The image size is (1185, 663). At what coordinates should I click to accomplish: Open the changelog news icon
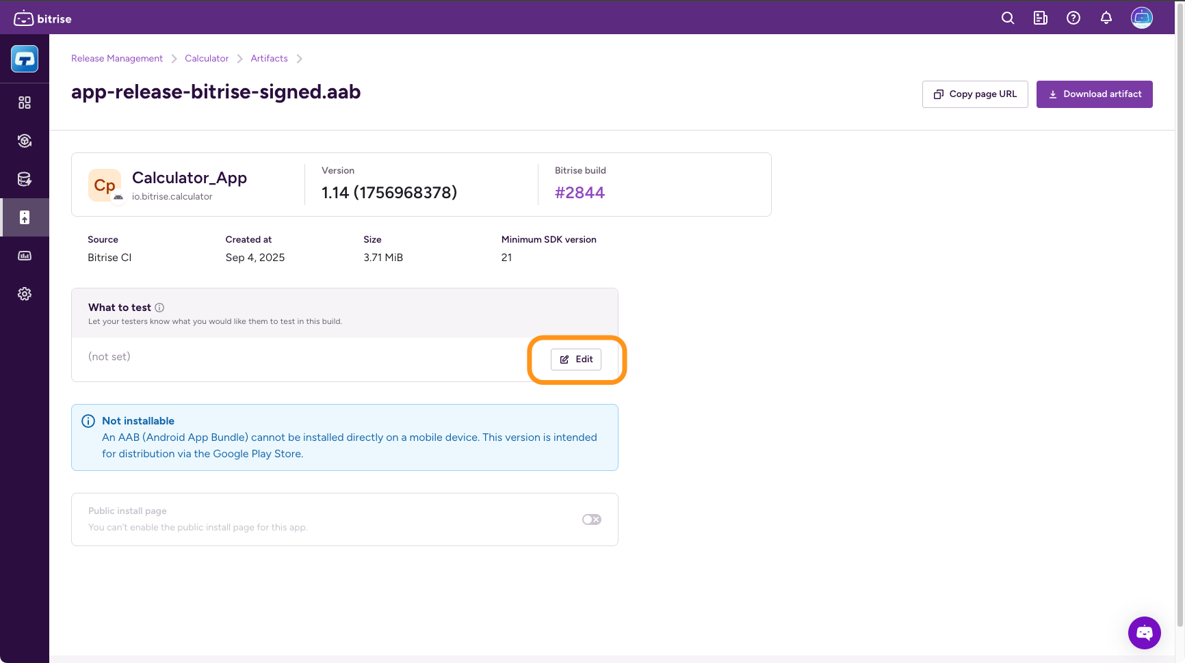[x=1040, y=18]
